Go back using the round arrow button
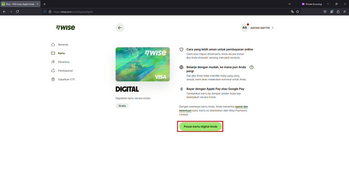Viewport: 349px width, 187px height. point(120,28)
